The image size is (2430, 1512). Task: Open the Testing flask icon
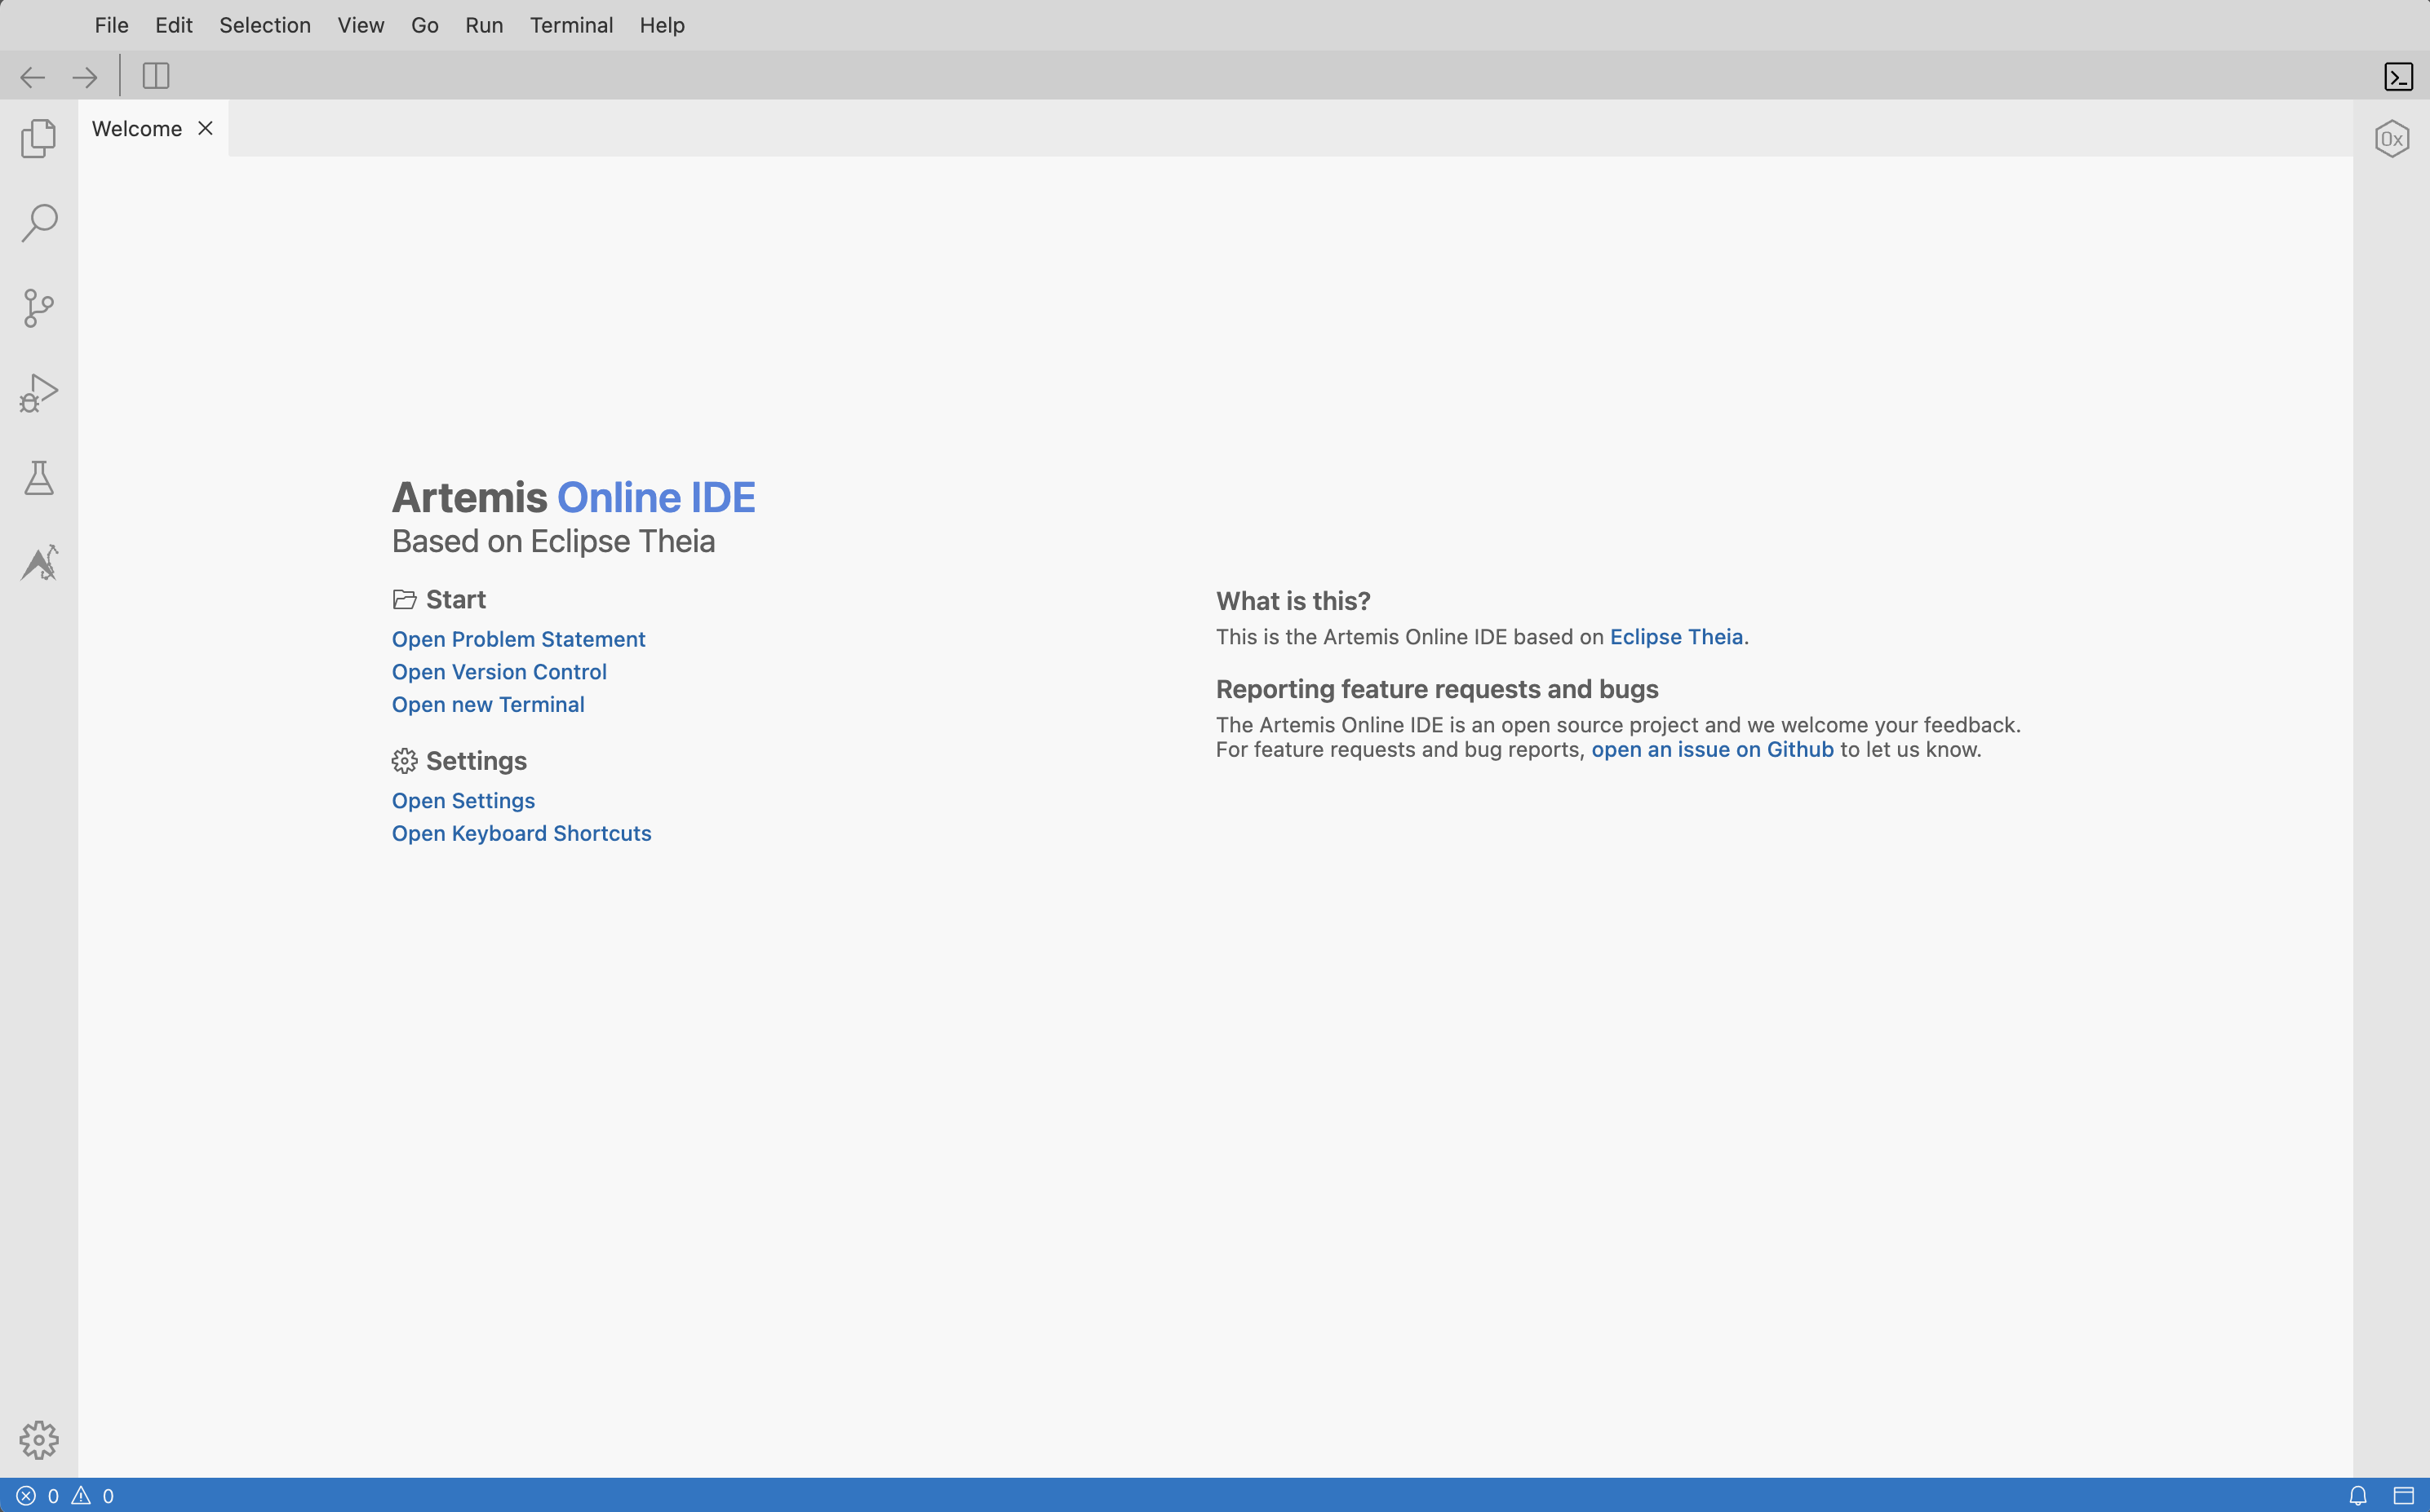pos(39,478)
